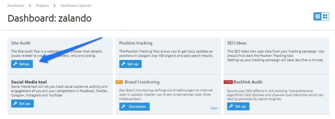Open the Über link in Brand Monitoring

pyautogui.click(x=214, y=108)
